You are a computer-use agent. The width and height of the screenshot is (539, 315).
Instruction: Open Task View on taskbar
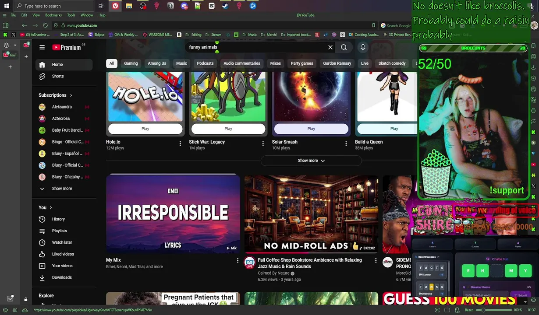click(x=101, y=6)
